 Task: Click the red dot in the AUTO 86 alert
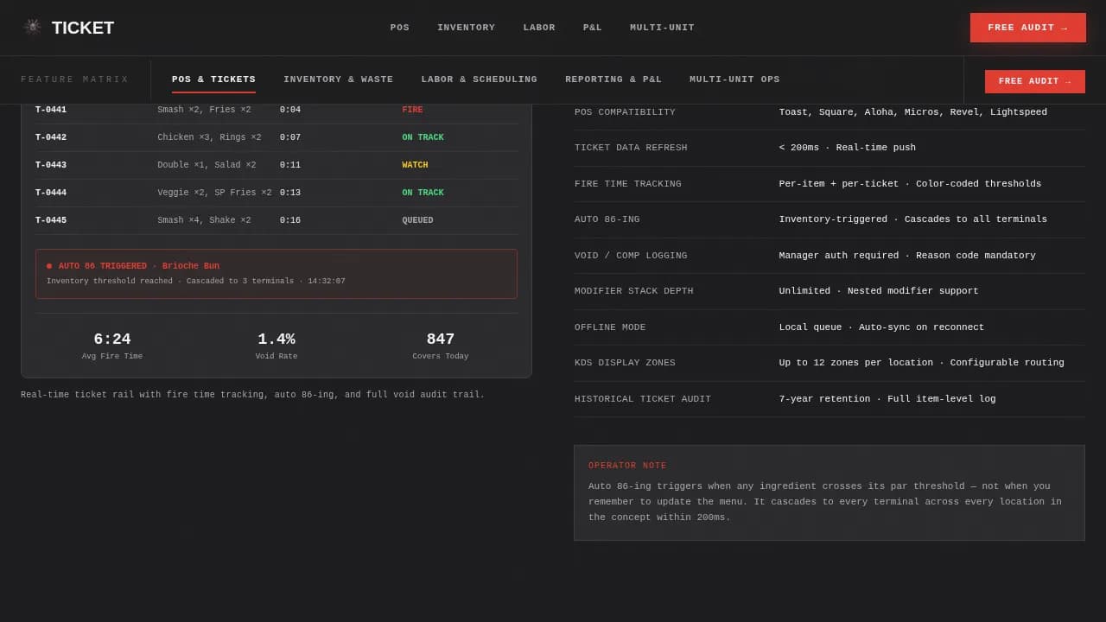tap(49, 266)
